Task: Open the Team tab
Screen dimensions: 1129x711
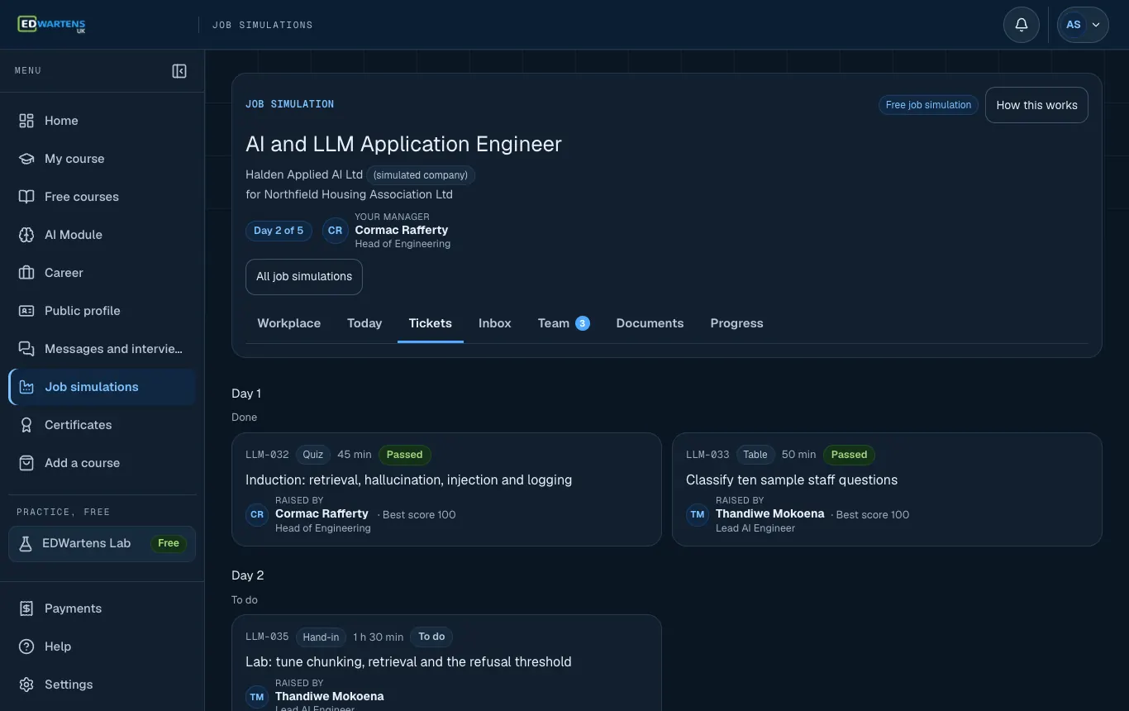Action: click(x=564, y=323)
